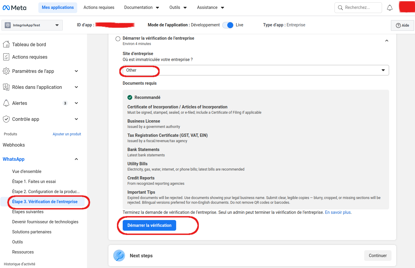The height and width of the screenshot is (268, 415).
Task: Expand Paramètres de l'app chevron
Action: coord(76,71)
